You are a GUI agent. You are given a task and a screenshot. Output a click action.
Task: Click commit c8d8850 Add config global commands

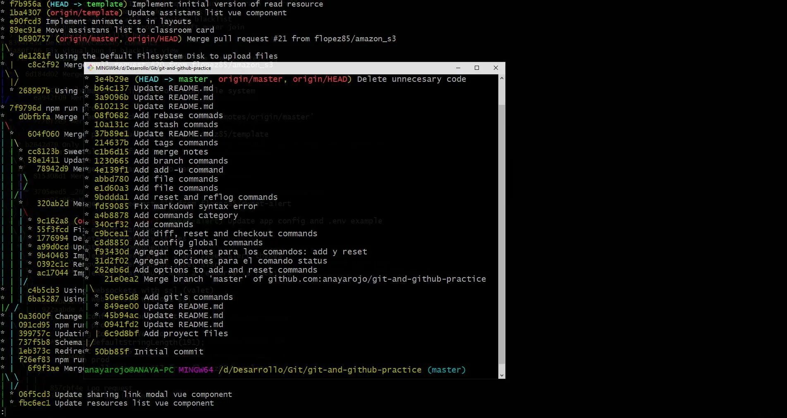pos(178,242)
